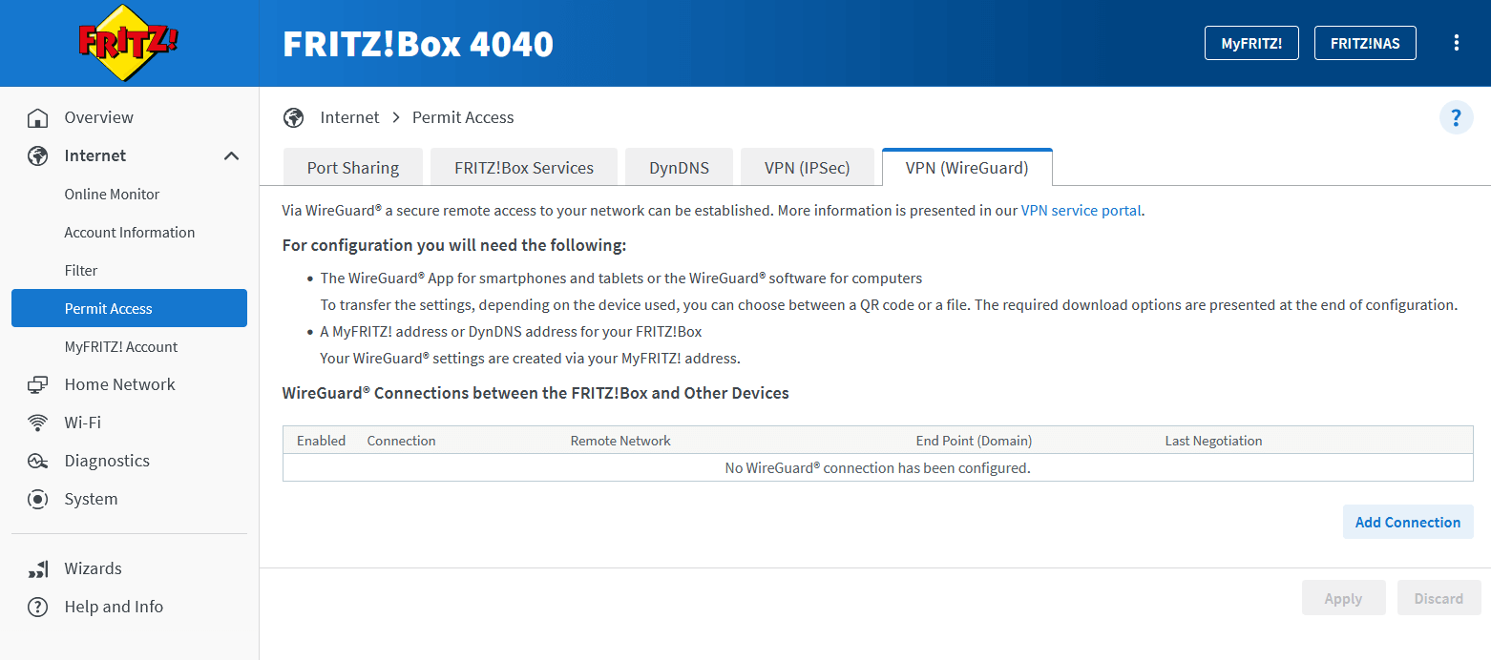Screen dimensions: 1491x660
Task: Expand the Wi-Fi menu
Action: click(82, 423)
